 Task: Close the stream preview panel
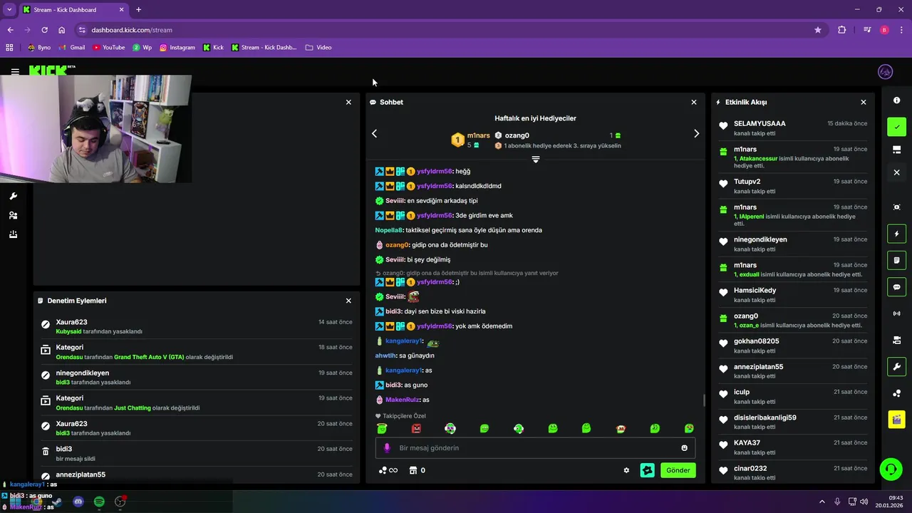[348, 102]
